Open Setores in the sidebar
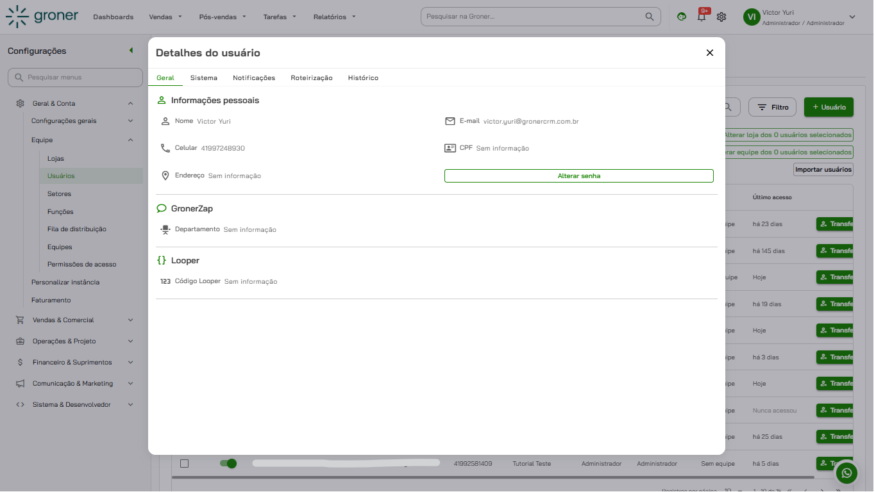The height and width of the screenshot is (492, 876). (59, 193)
